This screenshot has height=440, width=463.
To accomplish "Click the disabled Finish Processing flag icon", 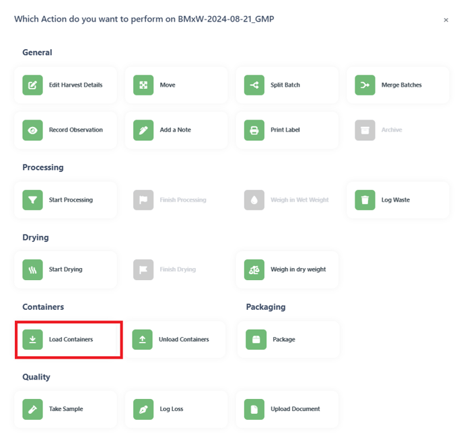I will [x=143, y=200].
